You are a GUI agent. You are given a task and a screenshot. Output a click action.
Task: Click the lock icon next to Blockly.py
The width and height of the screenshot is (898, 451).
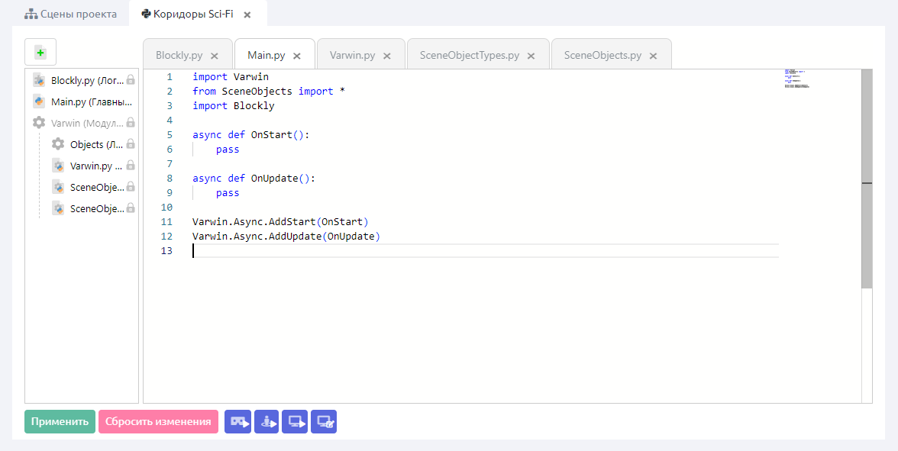(131, 80)
